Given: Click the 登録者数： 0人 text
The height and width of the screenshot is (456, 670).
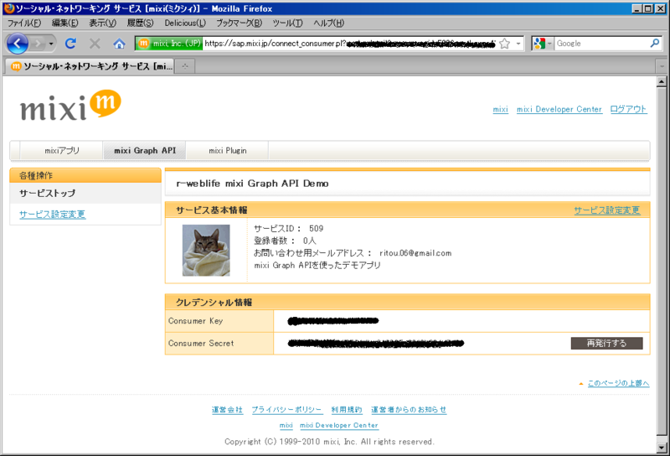Looking at the screenshot, I should point(285,241).
